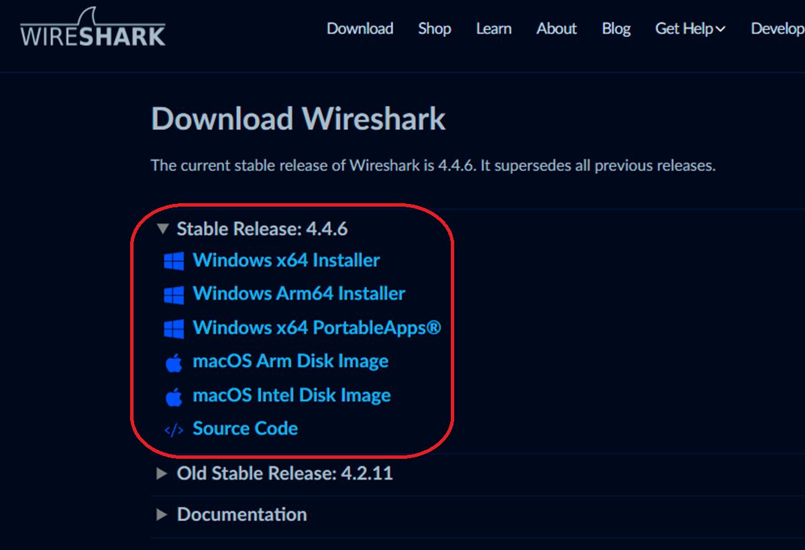Open the Get Help dropdown menu
This screenshot has height=550, width=805.
[x=690, y=29]
